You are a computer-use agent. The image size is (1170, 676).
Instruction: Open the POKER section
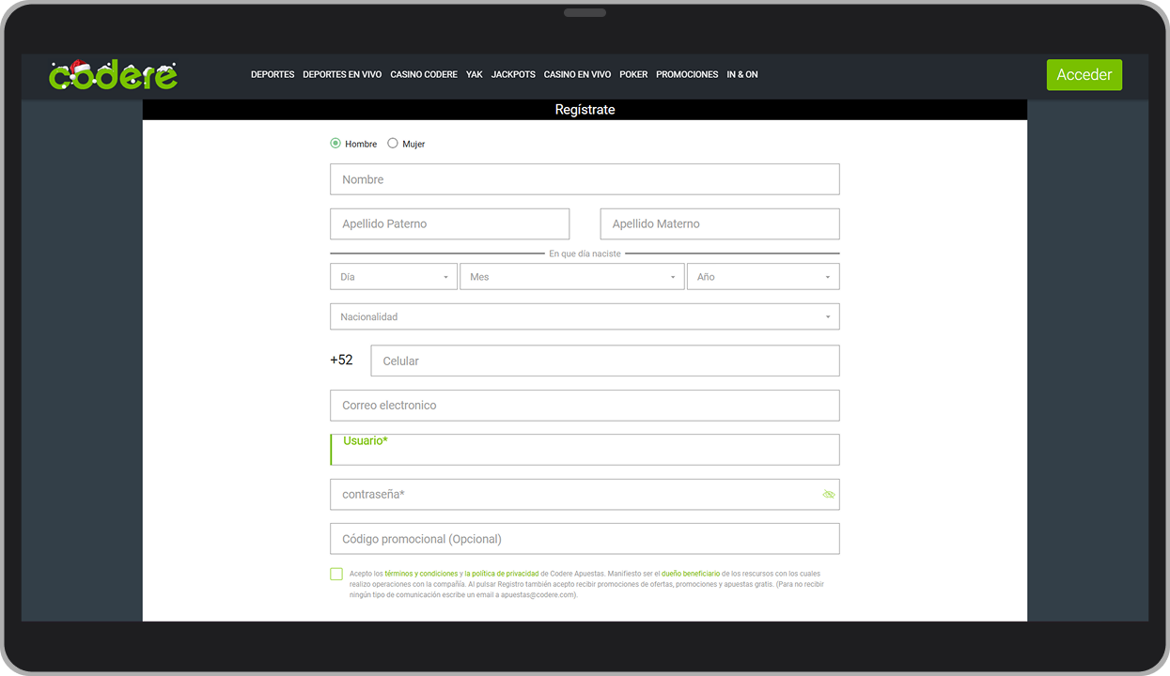point(633,74)
